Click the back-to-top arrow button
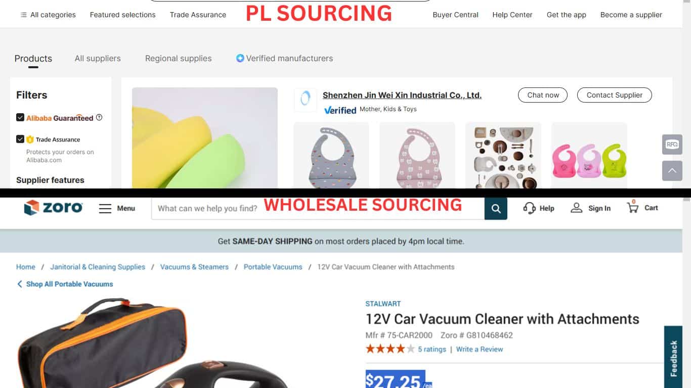Screen dimensions: 691x388 click(x=672, y=171)
